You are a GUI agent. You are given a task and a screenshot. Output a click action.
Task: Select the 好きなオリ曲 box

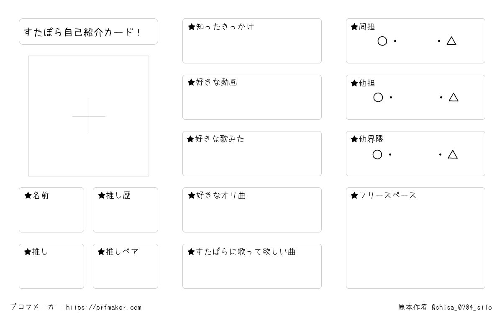[x=252, y=210]
